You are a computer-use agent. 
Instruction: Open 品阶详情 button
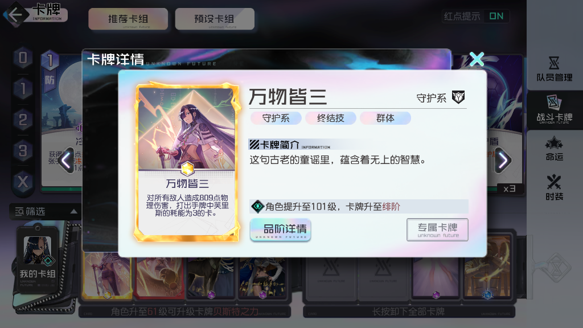[x=280, y=230]
